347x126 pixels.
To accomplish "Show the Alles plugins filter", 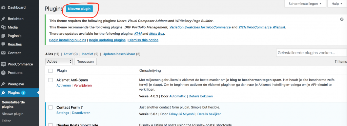I will (x=49, y=54).
